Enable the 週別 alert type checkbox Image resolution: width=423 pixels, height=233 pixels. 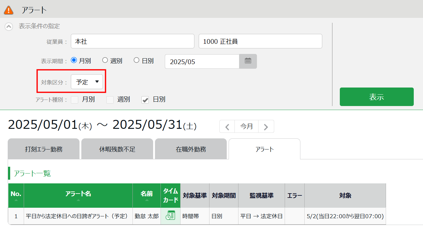coord(110,100)
